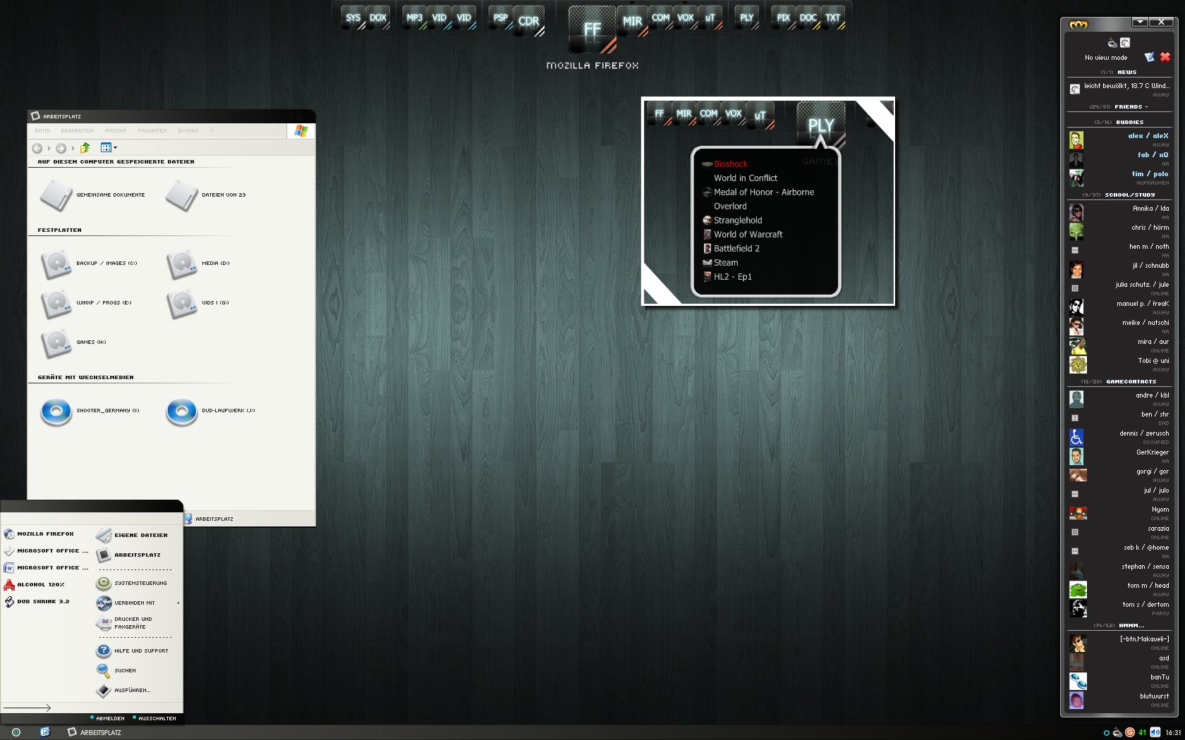Launch the TXT dock icon
Screen dimensions: 1185x740
tap(833, 18)
